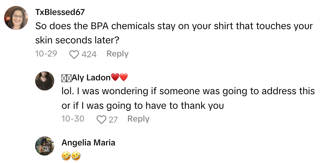Click the 424 like count
321x163 pixels.
89,55
